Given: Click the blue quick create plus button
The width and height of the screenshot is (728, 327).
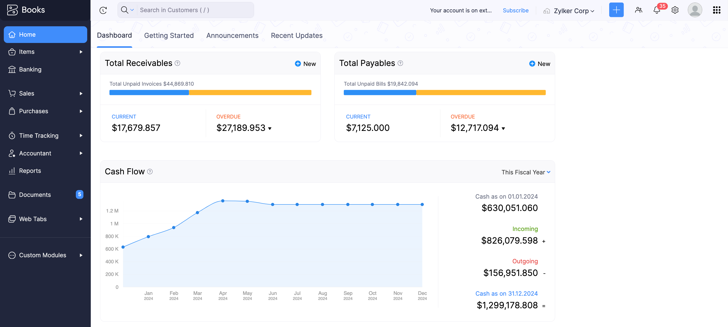Looking at the screenshot, I should coord(616,10).
